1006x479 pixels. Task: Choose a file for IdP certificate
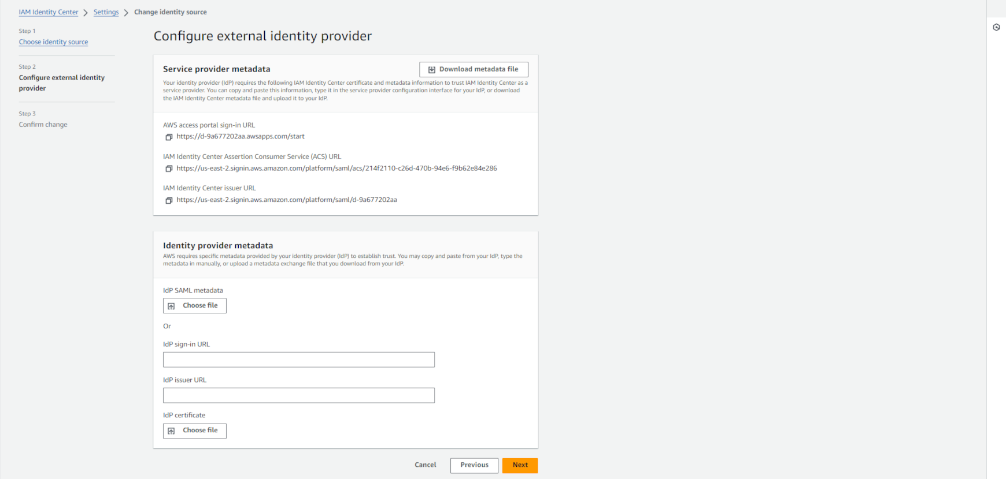click(194, 431)
